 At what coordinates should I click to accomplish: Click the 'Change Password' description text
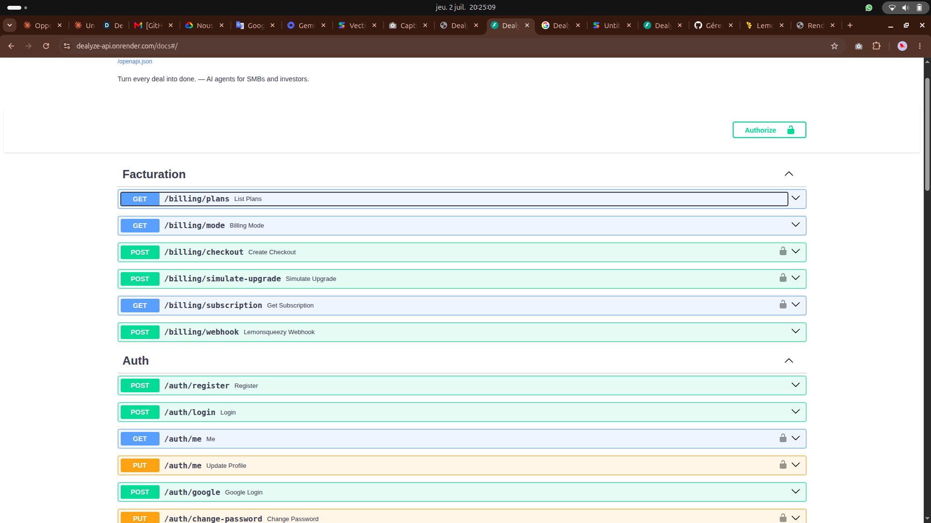[x=292, y=519]
